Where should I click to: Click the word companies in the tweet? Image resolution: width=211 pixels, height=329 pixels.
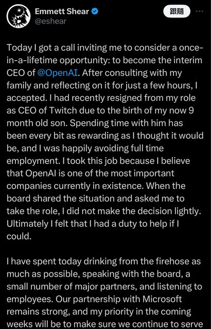click(x=29, y=186)
